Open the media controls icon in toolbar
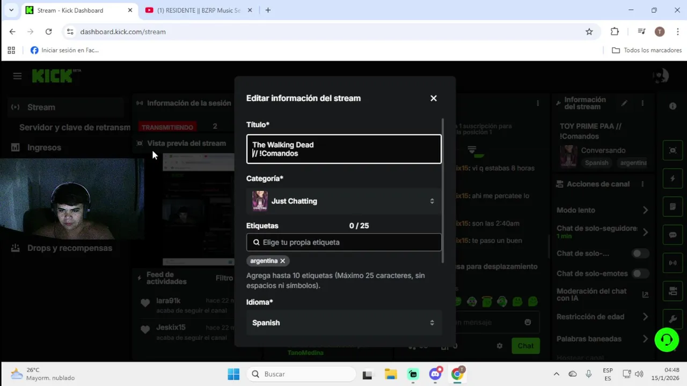Image resolution: width=687 pixels, height=386 pixels. pos(641,32)
